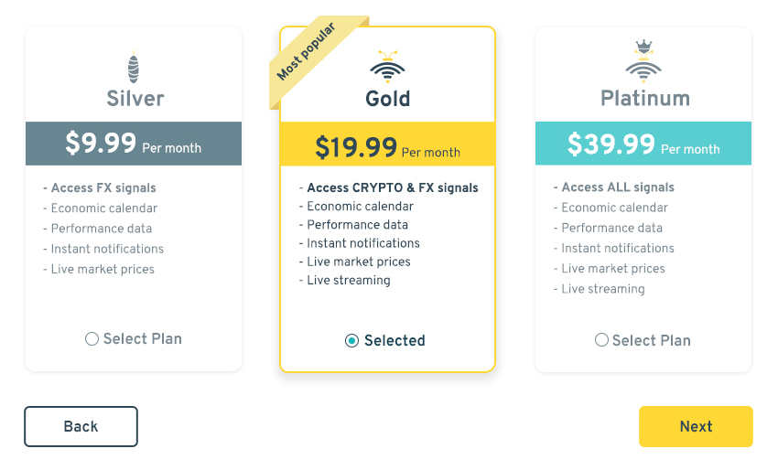
Task: Click the Platinum $39.99 price banner
Action: coord(643,144)
